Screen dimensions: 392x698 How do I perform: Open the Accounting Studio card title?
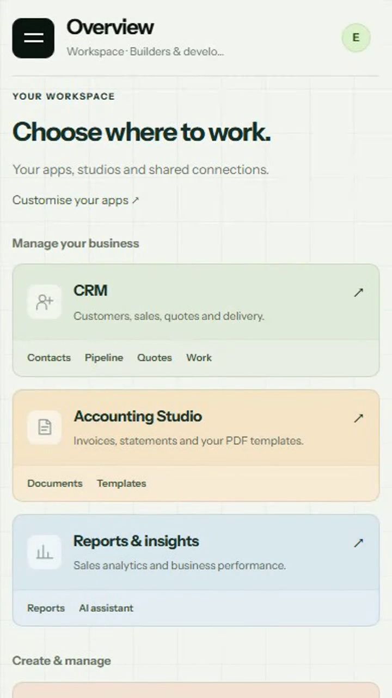tap(138, 416)
